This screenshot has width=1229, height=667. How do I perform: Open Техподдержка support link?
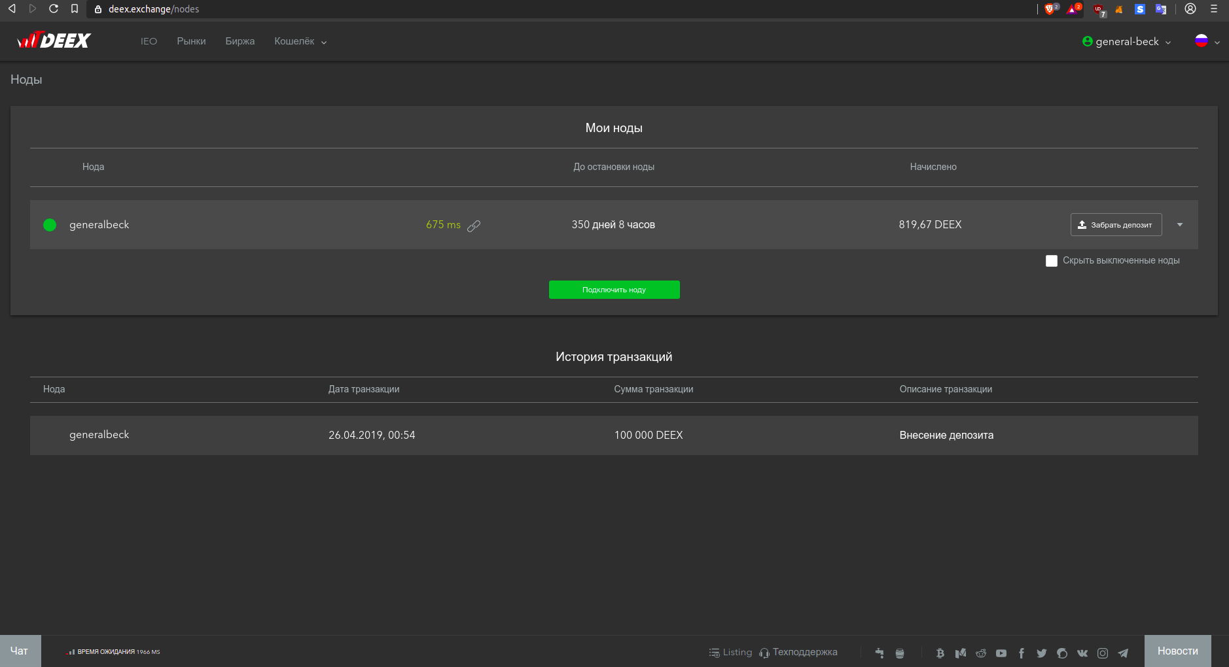click(x=798, y=653)
